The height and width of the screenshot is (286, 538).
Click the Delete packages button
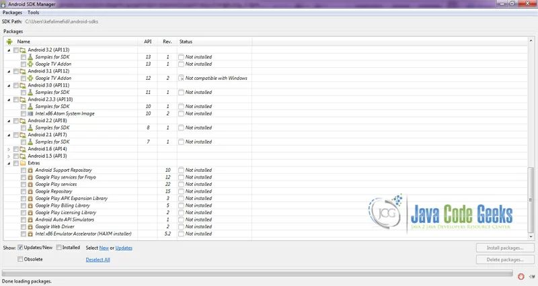pyautogui.click(x=505, y=260)
